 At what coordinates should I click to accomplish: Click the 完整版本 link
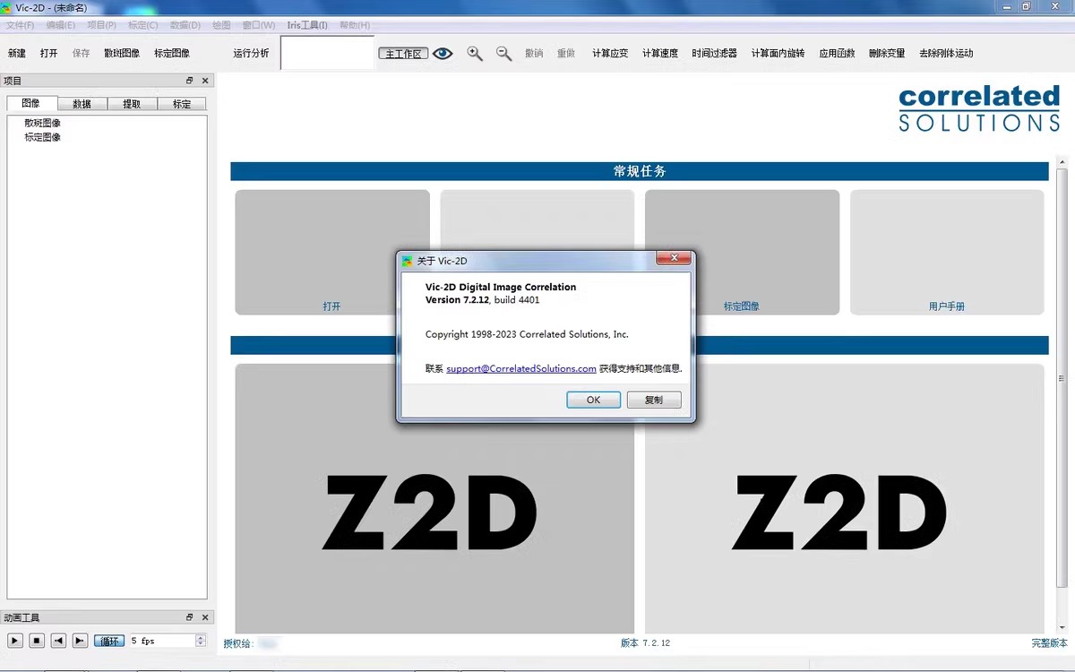pyautogui.click(x=1049, y=643)
